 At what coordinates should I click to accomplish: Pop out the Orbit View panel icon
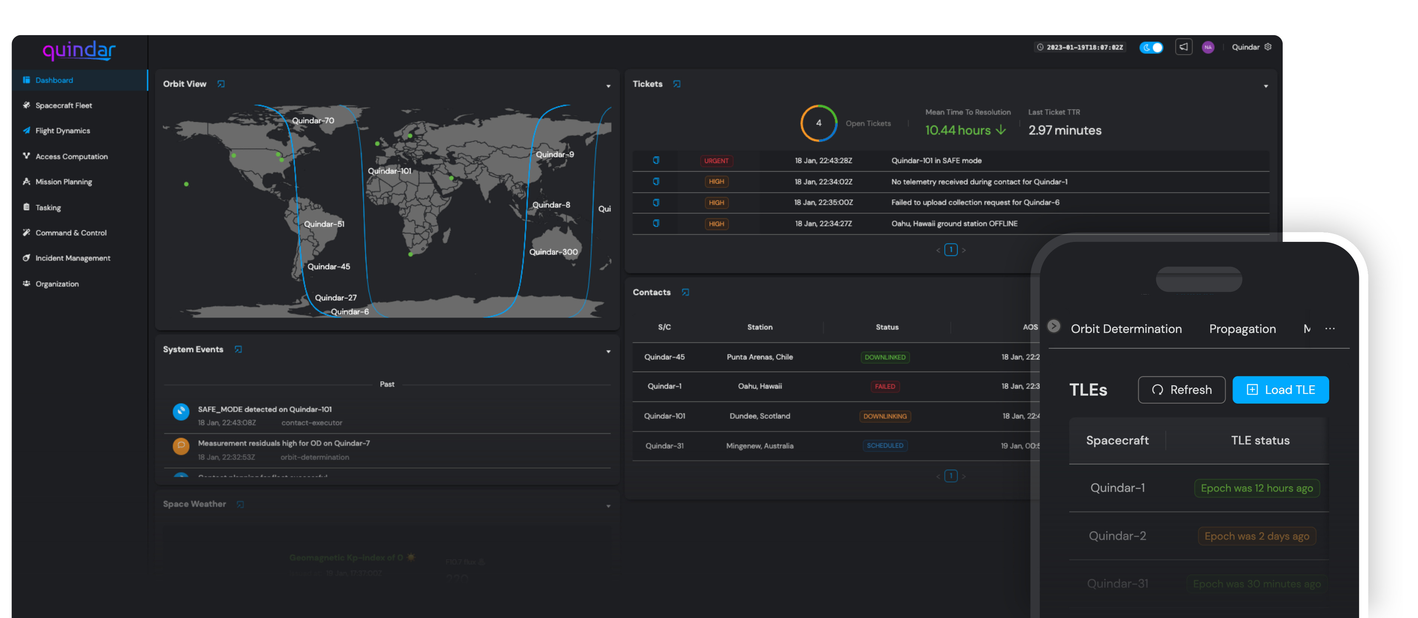click(x=221, y=84)
